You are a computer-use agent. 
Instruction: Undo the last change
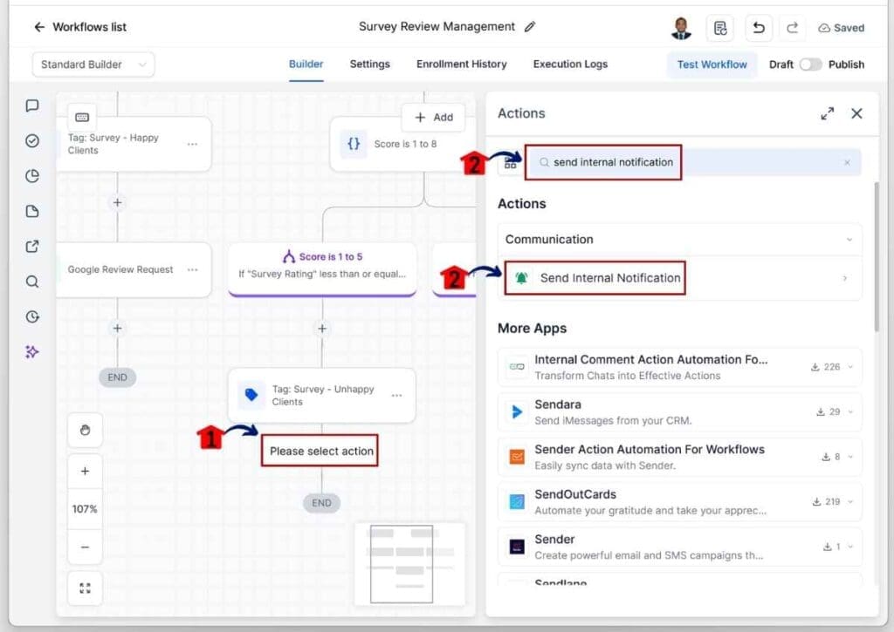point(759,28)
